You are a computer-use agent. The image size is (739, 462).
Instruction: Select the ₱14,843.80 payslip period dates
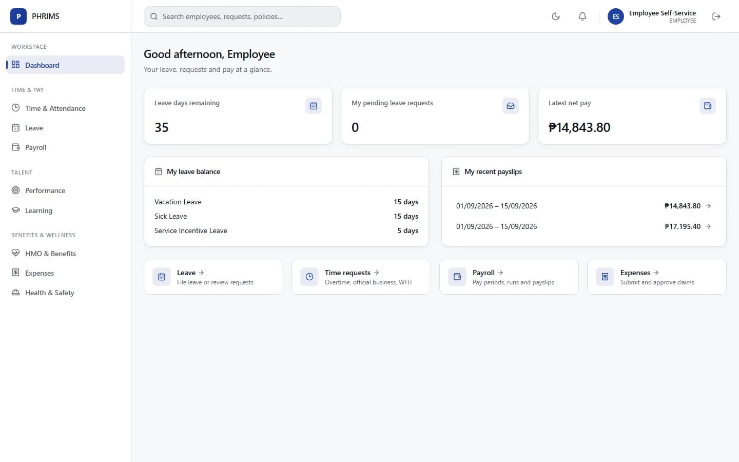(497, 206)
